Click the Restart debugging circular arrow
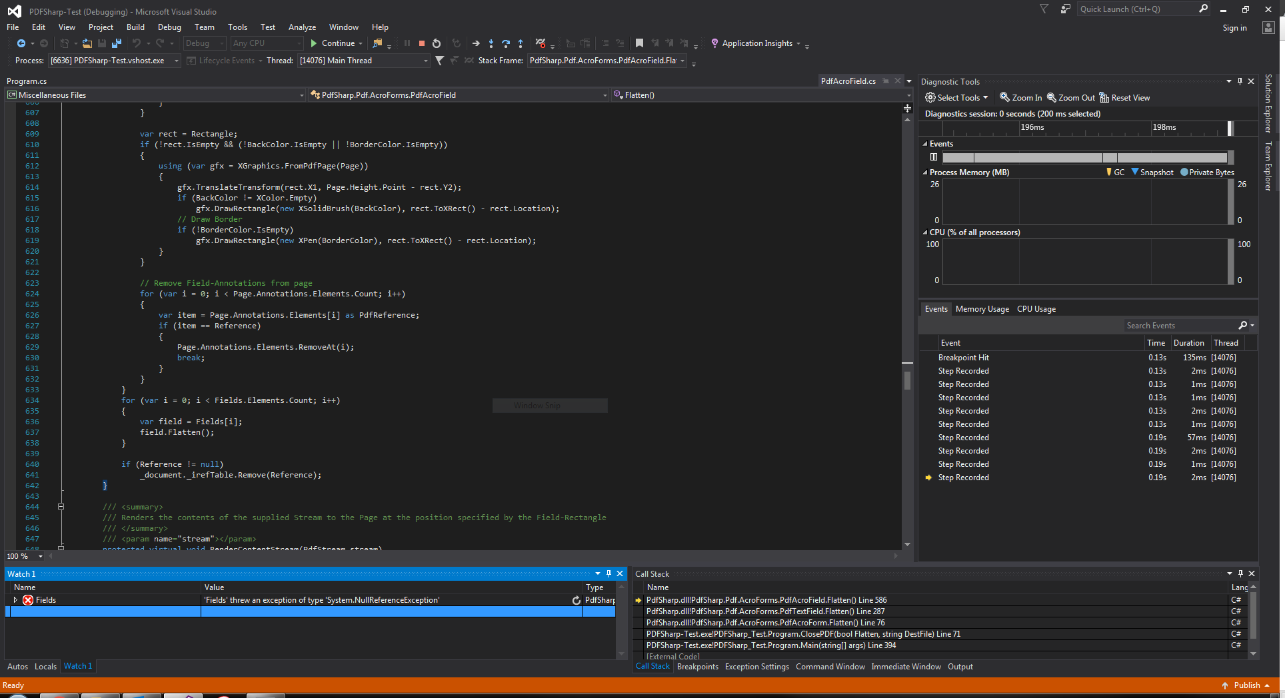This screenshot has height=698, width=1285. pos(437,43)
